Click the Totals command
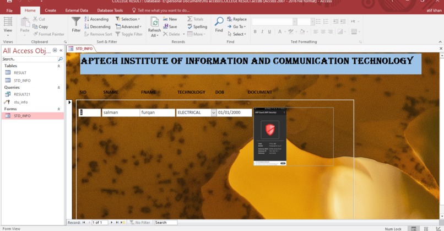The image size is (444, 231). 196,19
